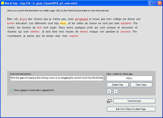
Task: Select the gapped word sévères
Action: 35,32
